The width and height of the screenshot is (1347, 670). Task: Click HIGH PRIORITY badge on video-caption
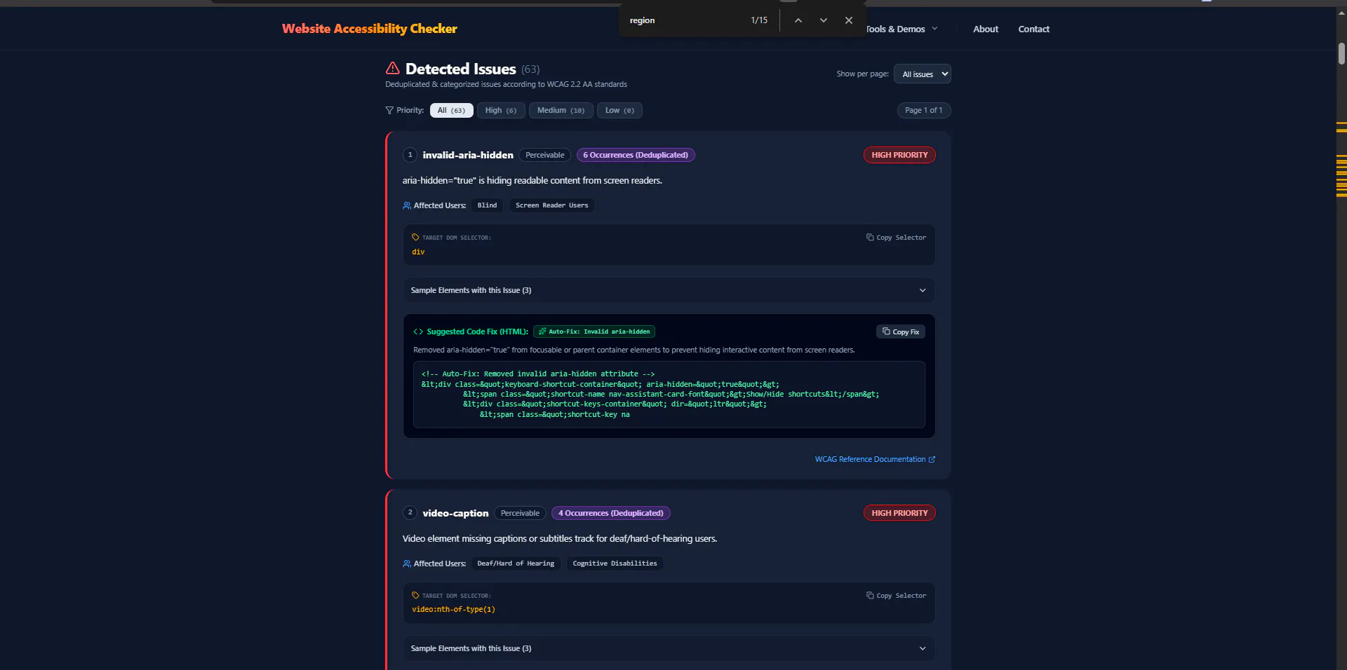[899, 513]
